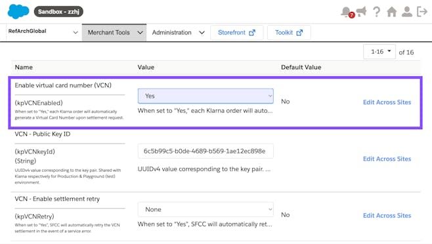
Task: Open help via question mark icon
Action: tap(376, 12)
